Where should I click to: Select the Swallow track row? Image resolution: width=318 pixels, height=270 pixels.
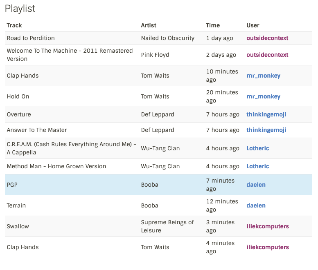coord(158,226)
